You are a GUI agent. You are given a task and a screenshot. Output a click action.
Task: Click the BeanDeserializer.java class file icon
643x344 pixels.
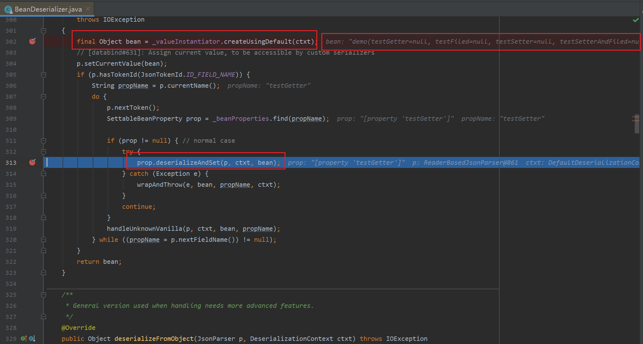[8, 9]
